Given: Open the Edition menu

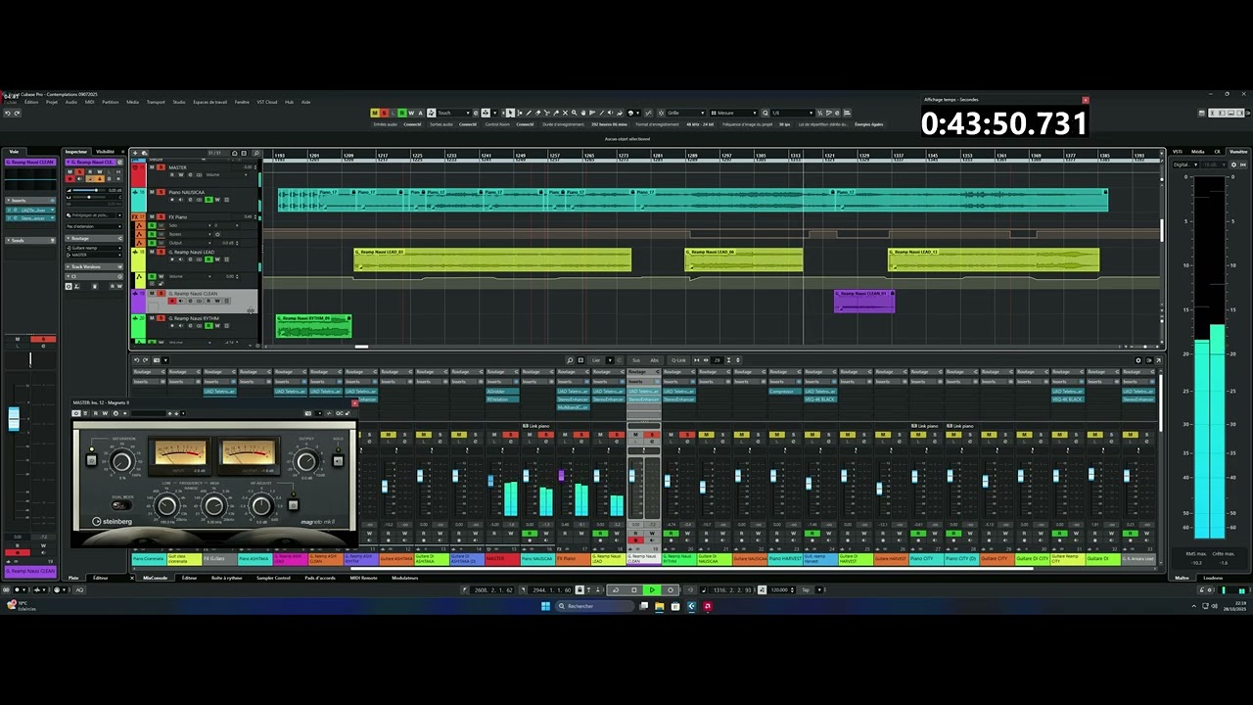Looking at the screenshot, I should tap(31, 102).
